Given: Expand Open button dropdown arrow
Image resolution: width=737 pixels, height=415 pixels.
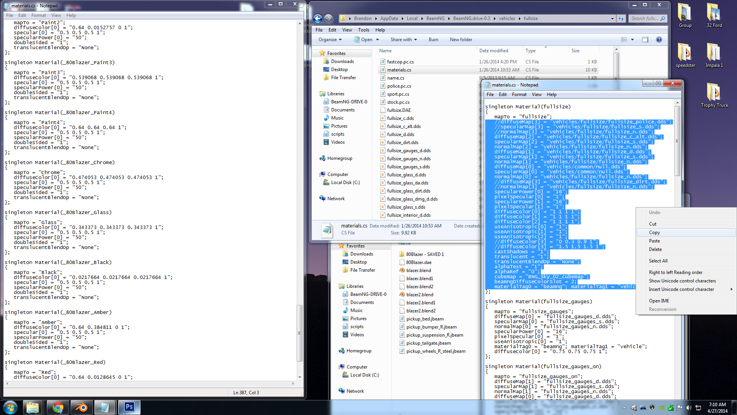Looking at the screenshot, I should tap(377, 40).
